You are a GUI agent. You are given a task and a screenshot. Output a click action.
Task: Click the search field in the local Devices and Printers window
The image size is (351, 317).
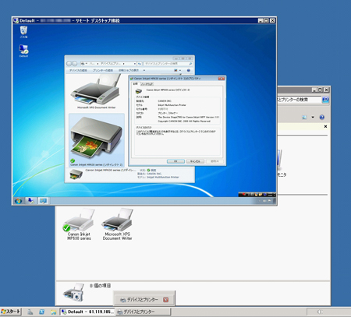299,100
